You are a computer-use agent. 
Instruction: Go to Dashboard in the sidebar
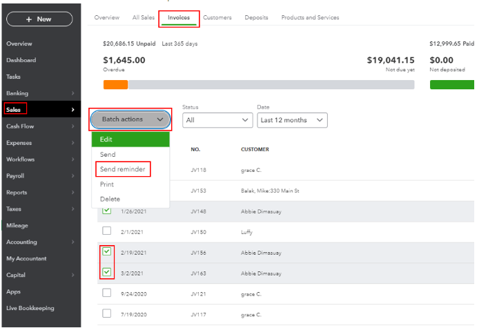pyautogui.click(x=21, y=60)
